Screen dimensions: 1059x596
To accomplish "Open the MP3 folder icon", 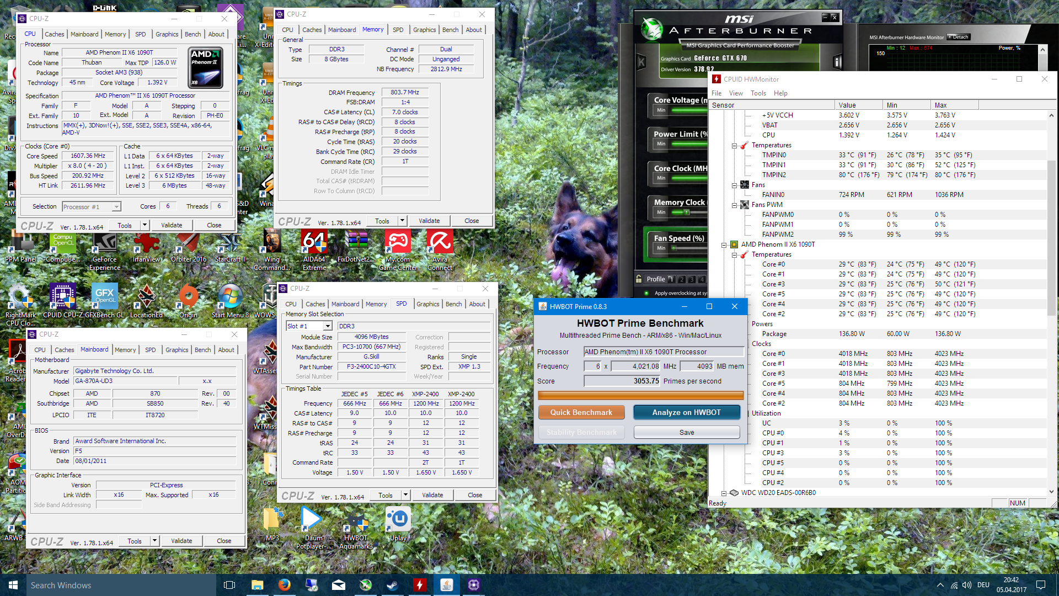I will pos(272,524).
